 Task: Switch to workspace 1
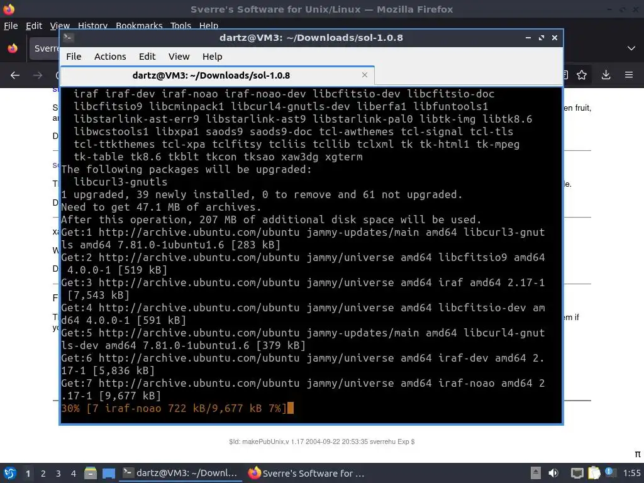(x=28, y=474)
